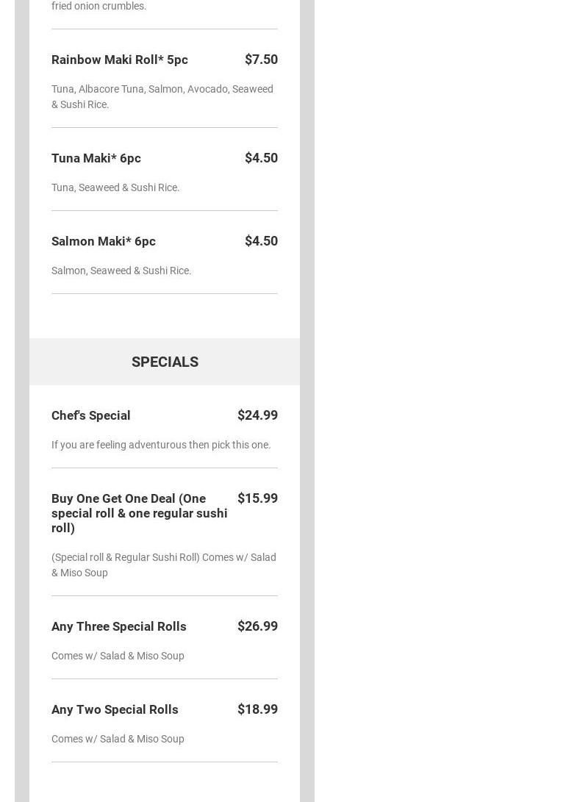
Task: Pick the Any Three Special Rolls item
Action: coord(119,626)
